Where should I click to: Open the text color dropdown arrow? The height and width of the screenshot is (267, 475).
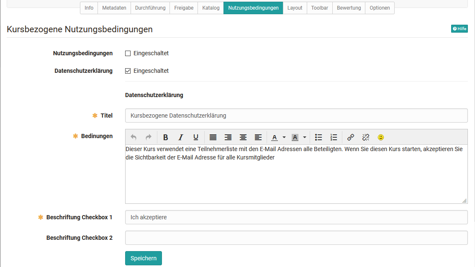pyautogui.click(x=284, y=137)
